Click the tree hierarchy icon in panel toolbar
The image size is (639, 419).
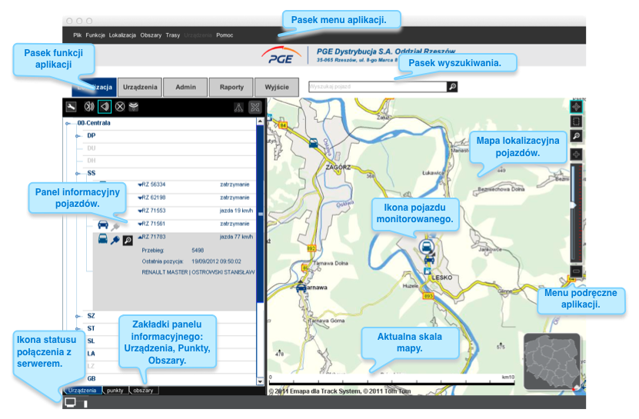click(239, 108)
